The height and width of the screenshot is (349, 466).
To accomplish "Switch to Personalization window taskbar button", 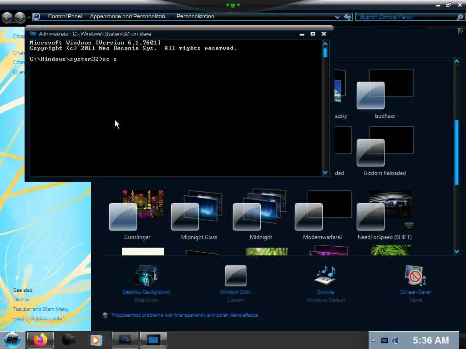I will pyautogui.click(x=125, y=340).
